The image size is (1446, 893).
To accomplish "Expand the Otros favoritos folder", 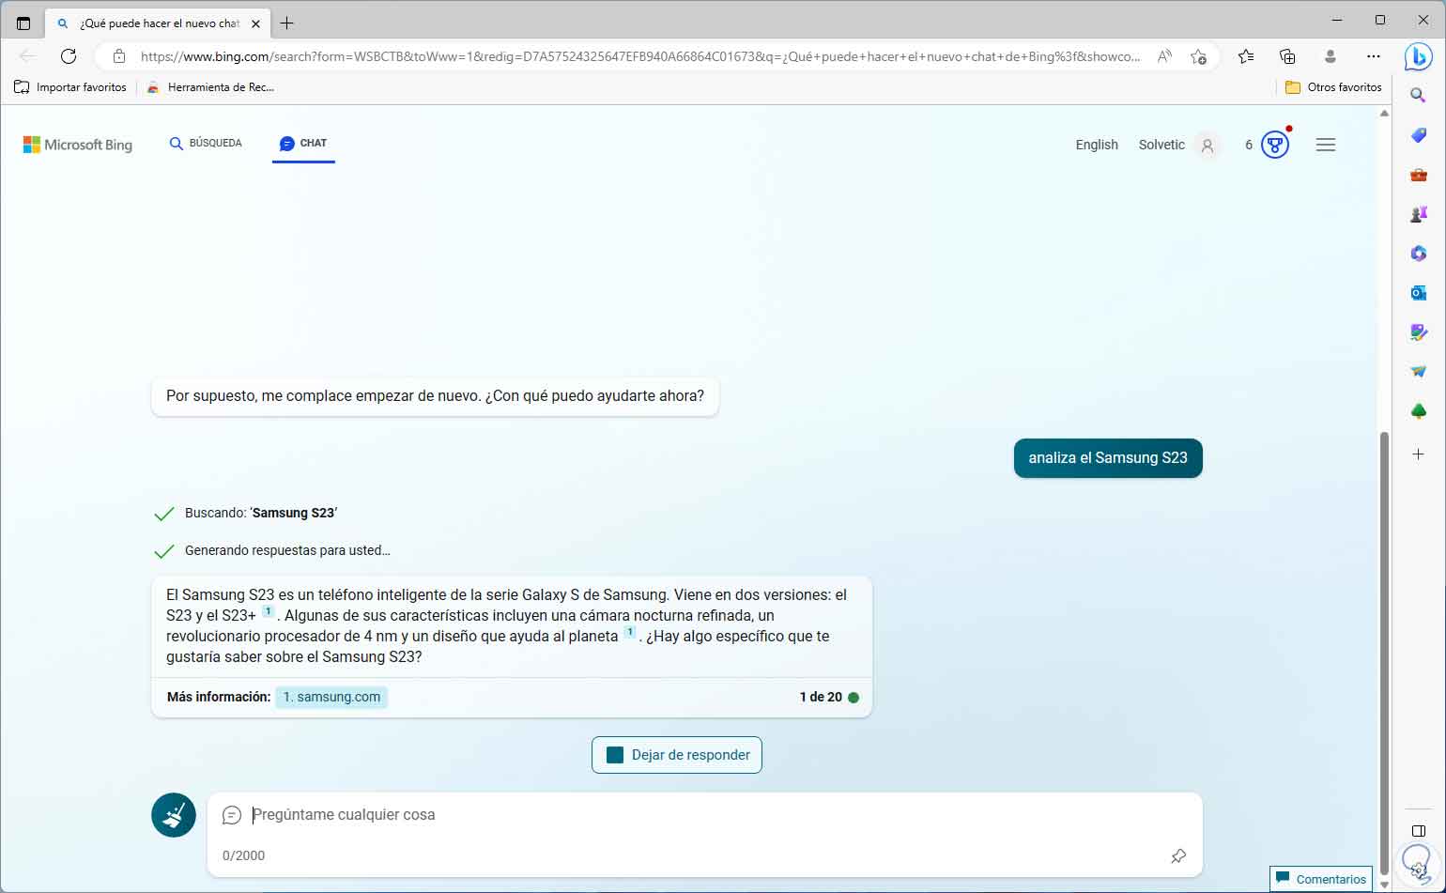I will click(1333, 87).
